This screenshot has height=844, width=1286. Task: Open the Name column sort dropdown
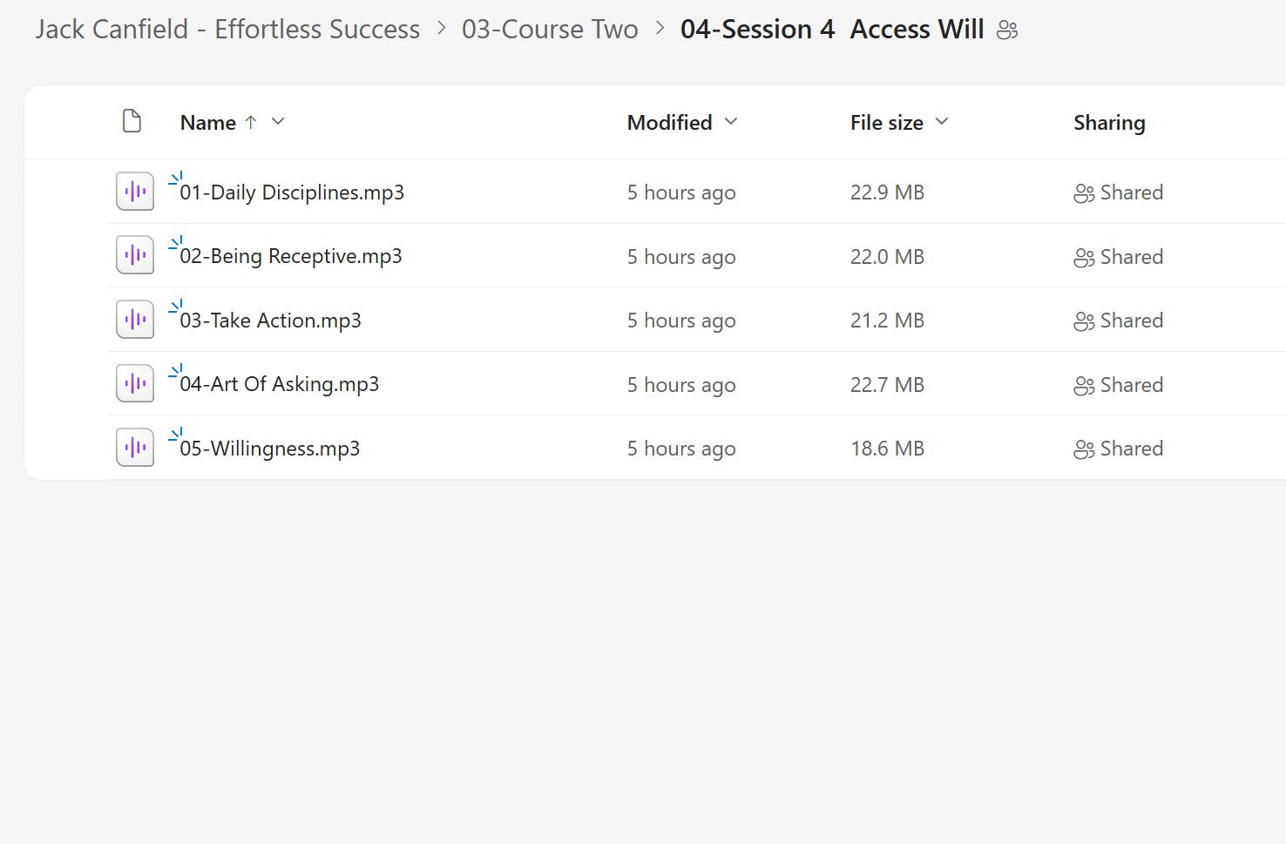click(277, 122)
